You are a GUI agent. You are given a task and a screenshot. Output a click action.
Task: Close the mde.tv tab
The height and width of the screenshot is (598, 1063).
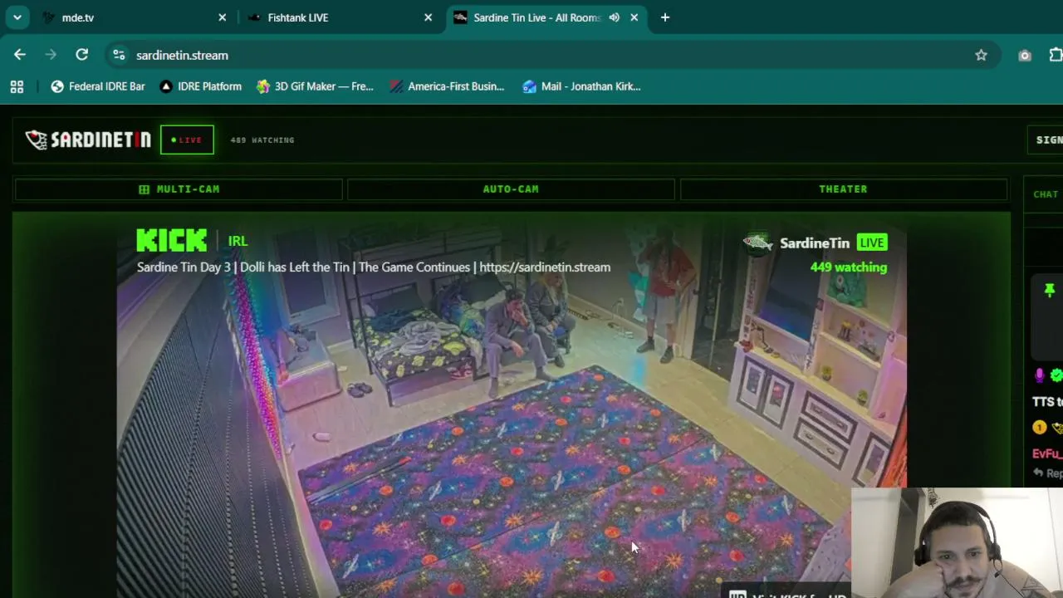[x=222, y=17]
